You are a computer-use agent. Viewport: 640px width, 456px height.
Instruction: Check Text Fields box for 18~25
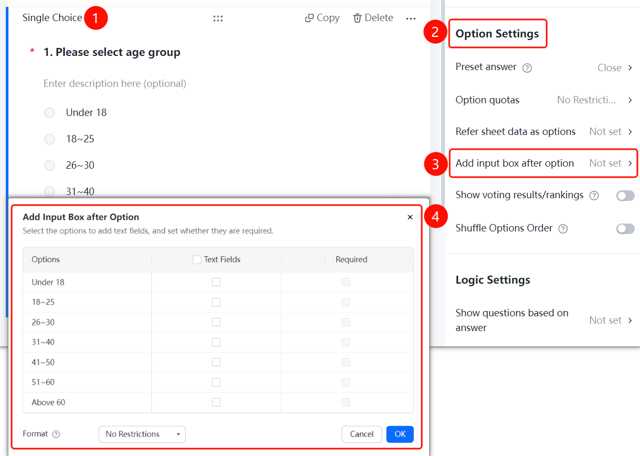click(216, 302)
